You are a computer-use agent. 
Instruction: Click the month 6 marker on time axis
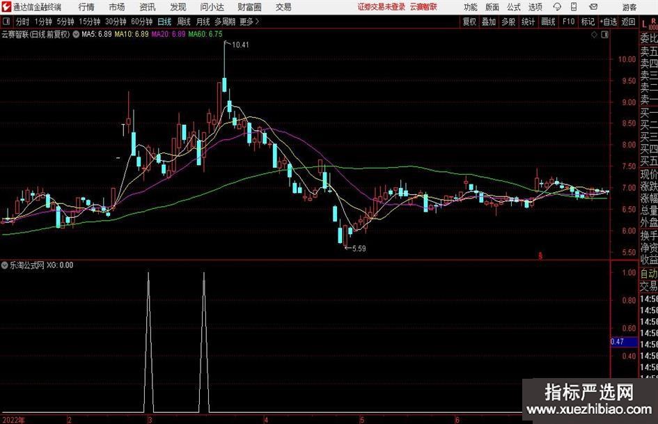point(457,420)
